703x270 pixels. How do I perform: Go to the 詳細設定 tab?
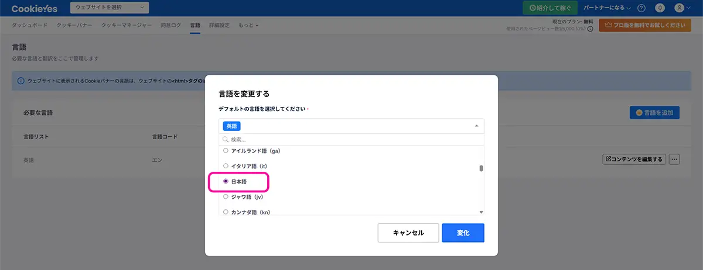click(x=219, y=26)
